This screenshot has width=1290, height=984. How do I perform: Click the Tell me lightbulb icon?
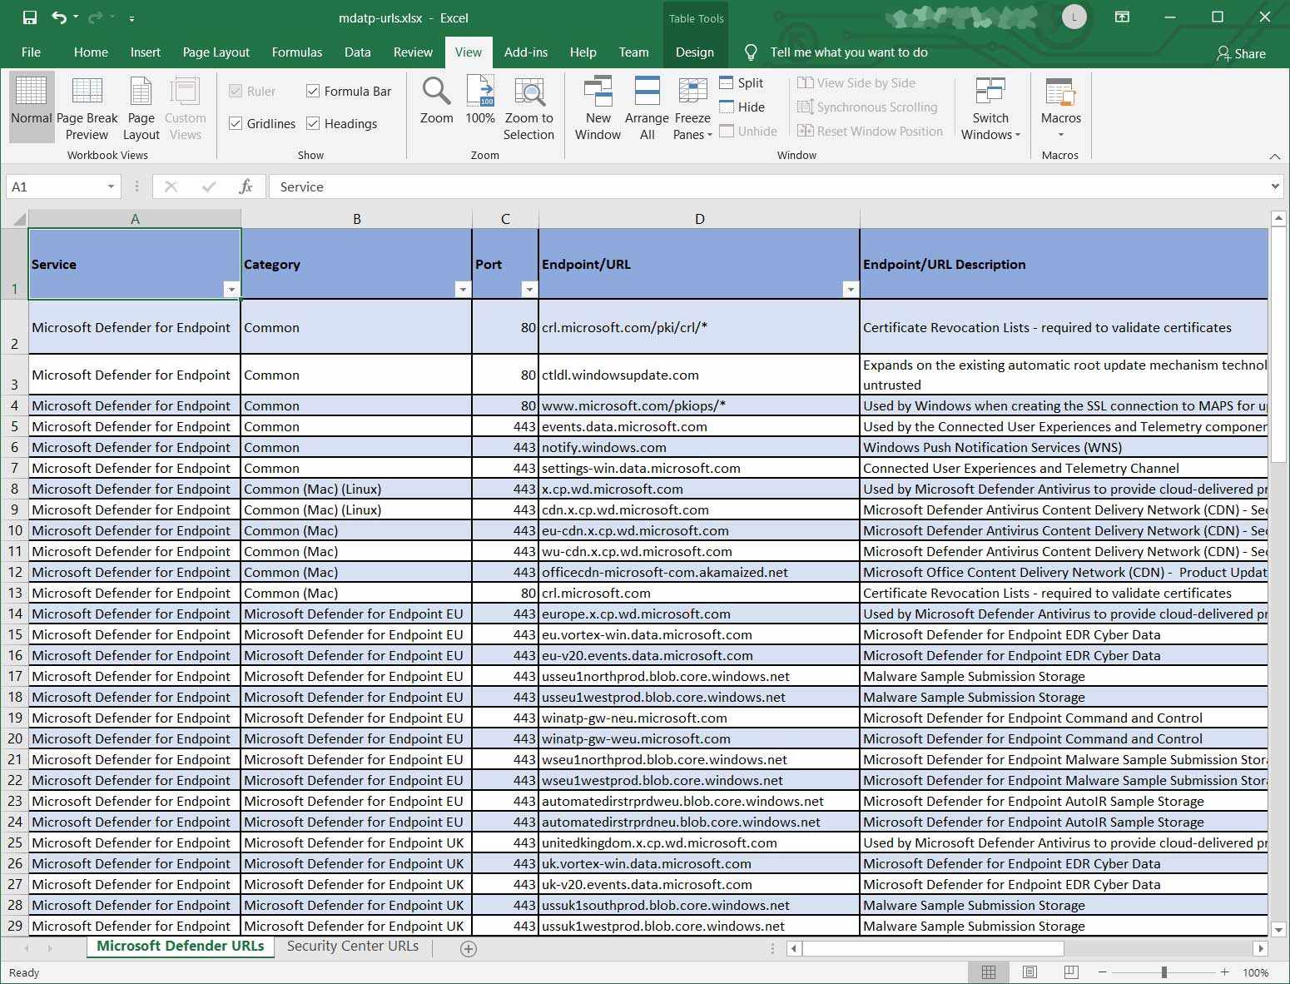751,52
